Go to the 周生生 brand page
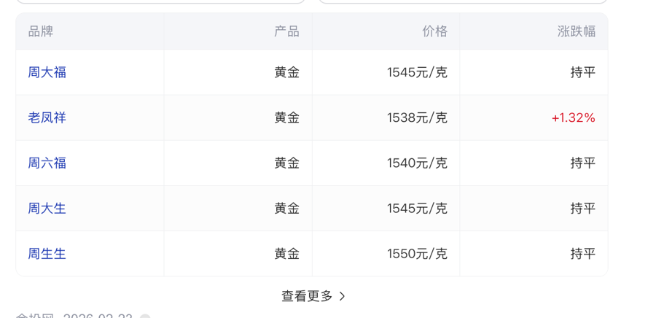 (x=47, y=253)
